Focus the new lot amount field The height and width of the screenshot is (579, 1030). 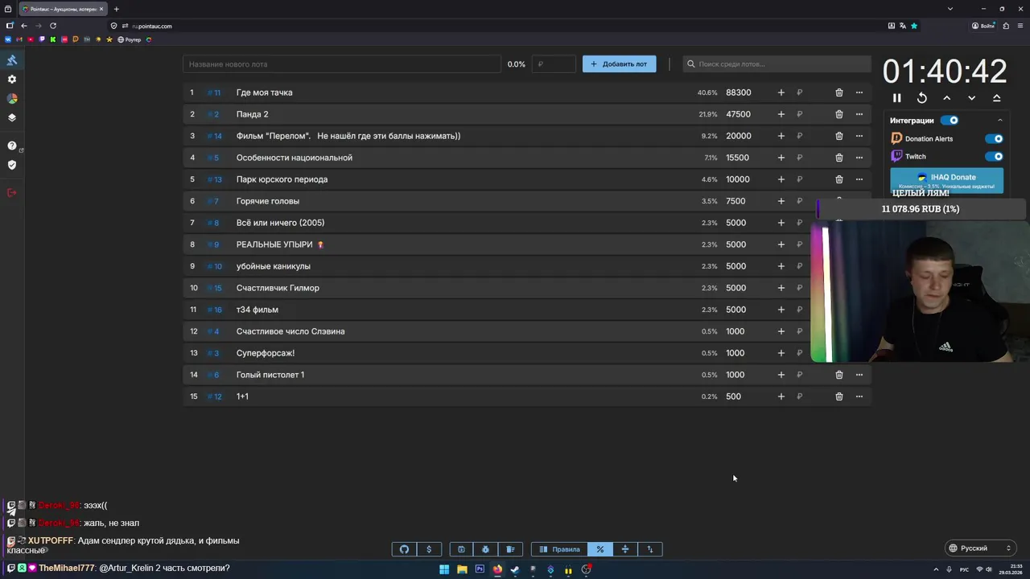click(554, 64)
